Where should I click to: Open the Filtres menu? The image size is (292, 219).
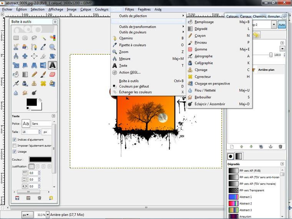coord(129,10)
